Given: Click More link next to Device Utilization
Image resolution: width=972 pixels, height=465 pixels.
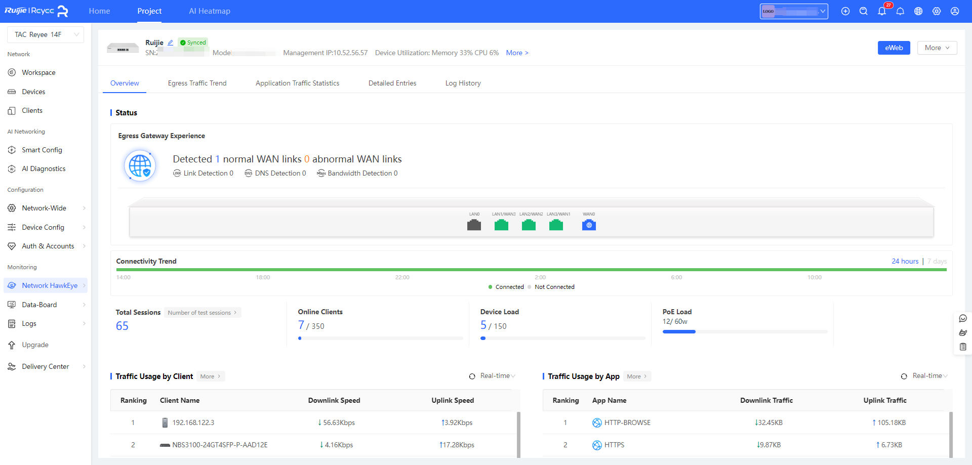Looking at the screenshot, I should coord(517,53).
